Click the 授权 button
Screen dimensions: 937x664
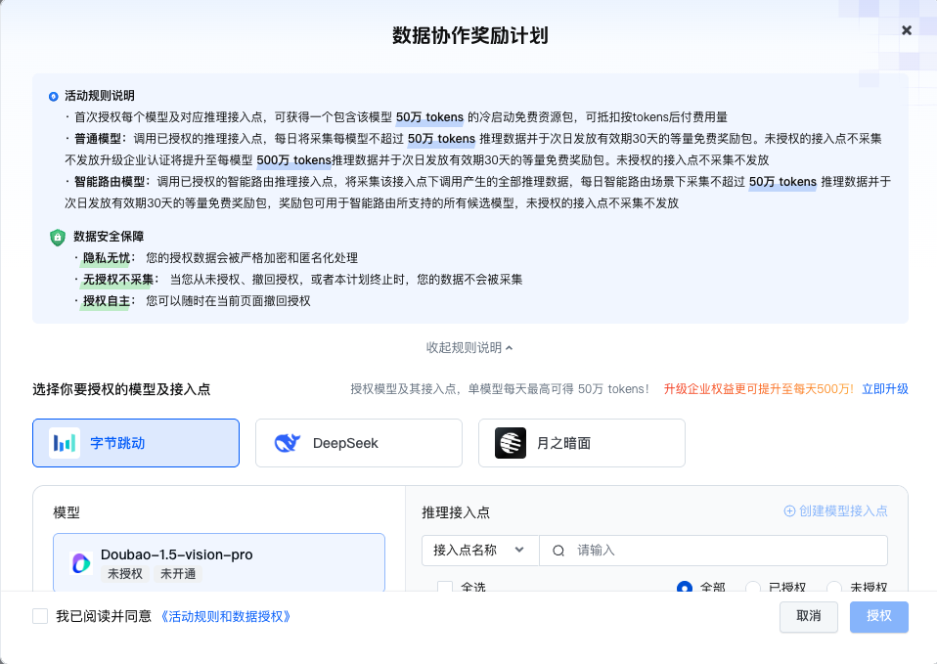click(879, 616)
